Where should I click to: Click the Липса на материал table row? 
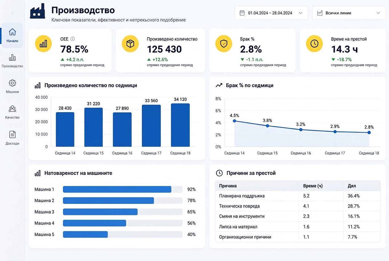tap(298, 227)
